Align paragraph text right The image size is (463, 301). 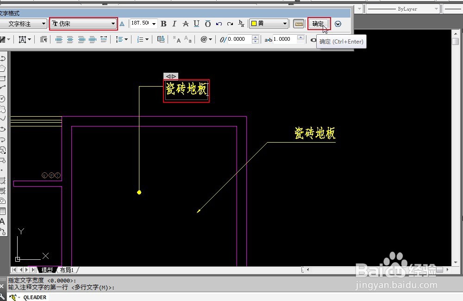click(x=81, y=39)
